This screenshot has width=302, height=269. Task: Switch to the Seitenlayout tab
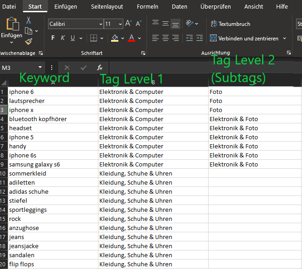tap(107, 6)
